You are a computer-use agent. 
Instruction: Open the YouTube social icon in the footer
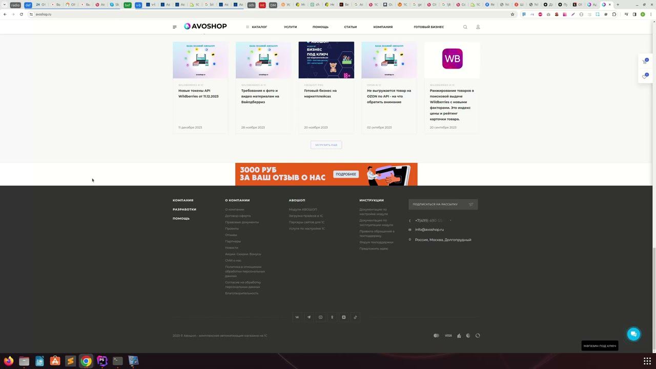[x=321, y=317]
